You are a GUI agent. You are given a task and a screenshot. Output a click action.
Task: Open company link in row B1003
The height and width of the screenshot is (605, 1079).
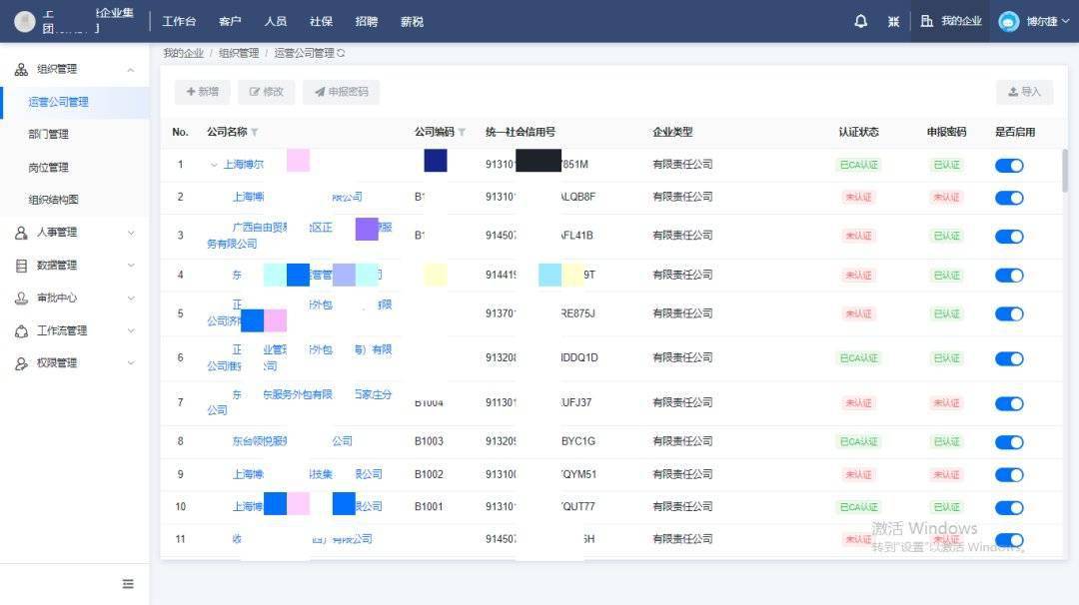coord(292,440)
